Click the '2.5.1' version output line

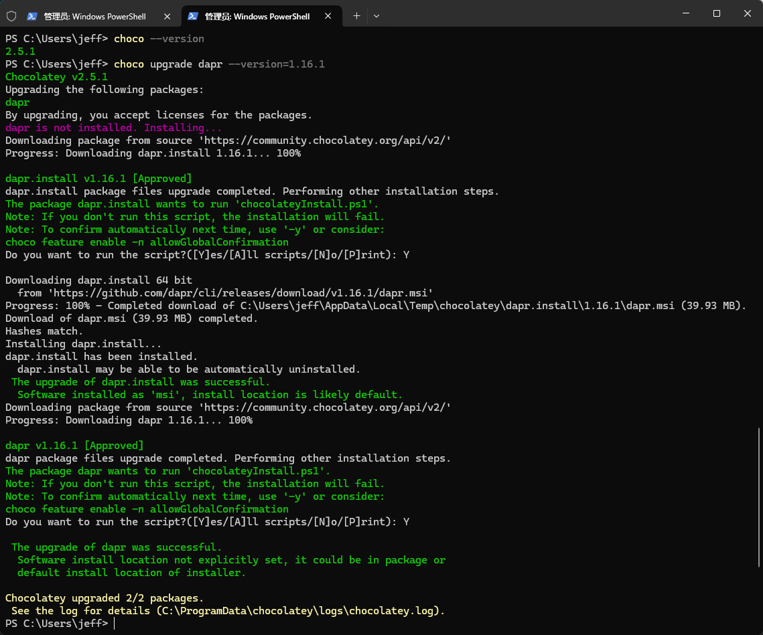[x=21, y=51]
